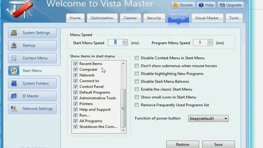
Task: Uncheck the Run... checkbox
Action: pos(76,115)
